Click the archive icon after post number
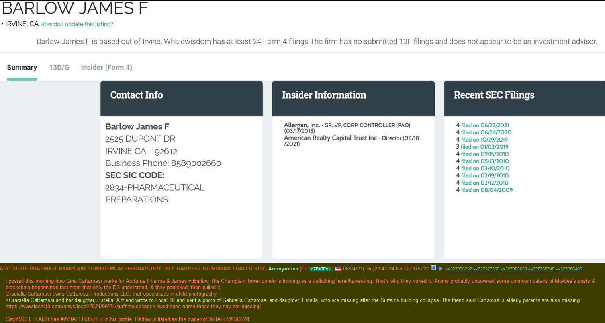Screen dimensions: 605x323 [433, 268]
